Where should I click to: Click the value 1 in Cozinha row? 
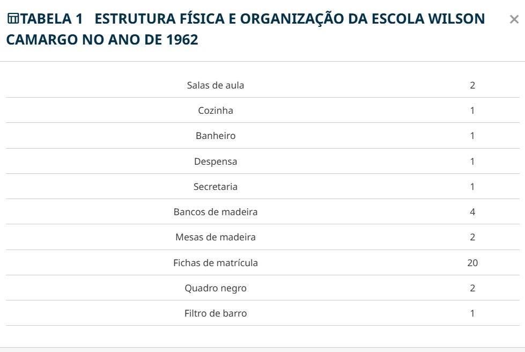(472, 110)
